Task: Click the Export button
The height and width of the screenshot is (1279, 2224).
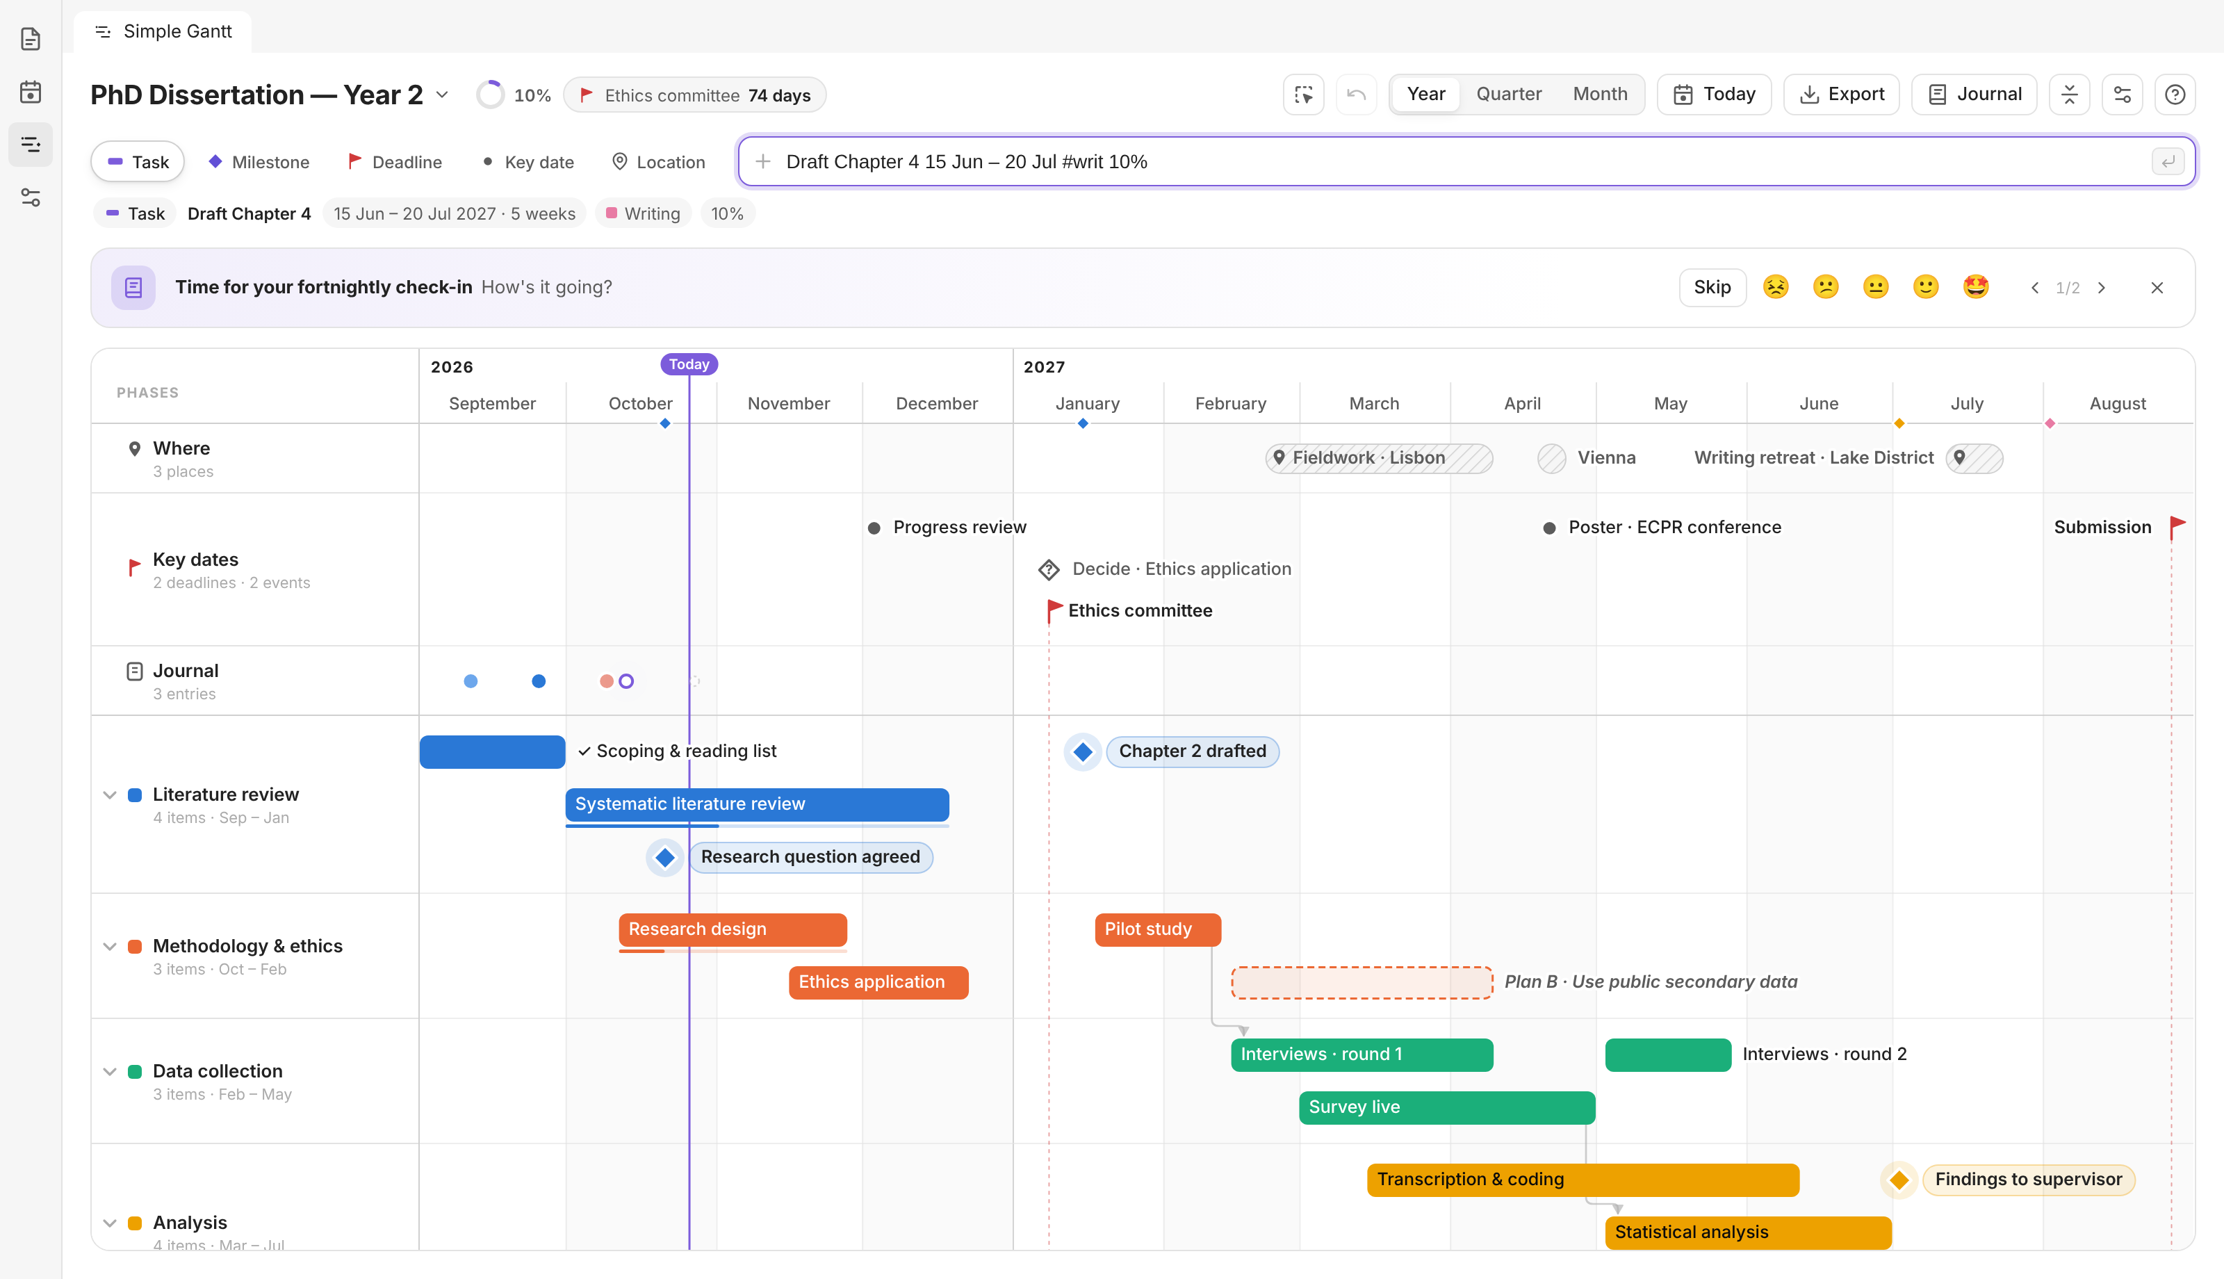Action: point(1841,94)
